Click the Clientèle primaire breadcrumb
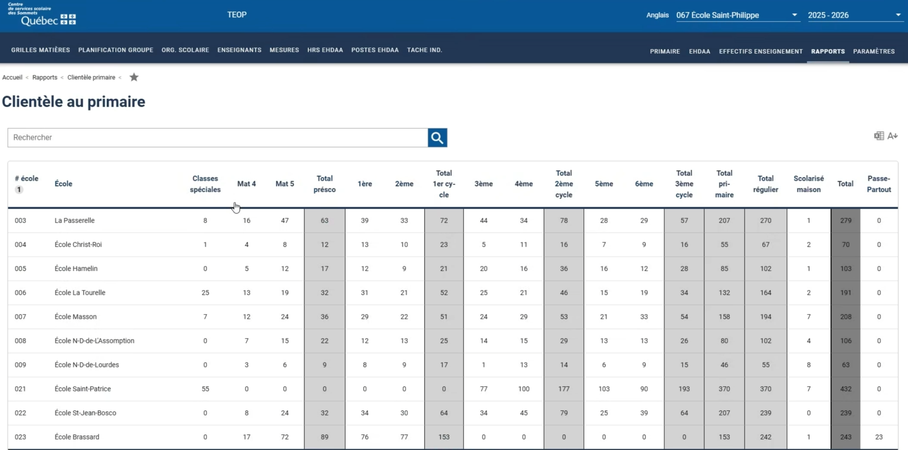 click(x=91, y=77)
